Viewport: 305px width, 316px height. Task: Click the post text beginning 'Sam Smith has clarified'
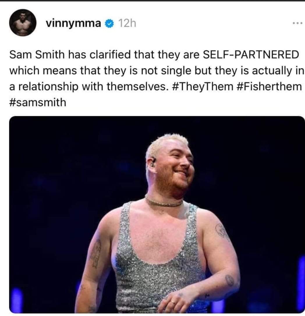coord(157,78)
